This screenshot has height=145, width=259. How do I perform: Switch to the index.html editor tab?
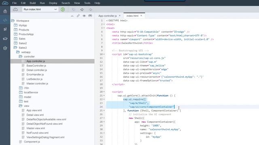pyautogui.click(x=132, y=16)
